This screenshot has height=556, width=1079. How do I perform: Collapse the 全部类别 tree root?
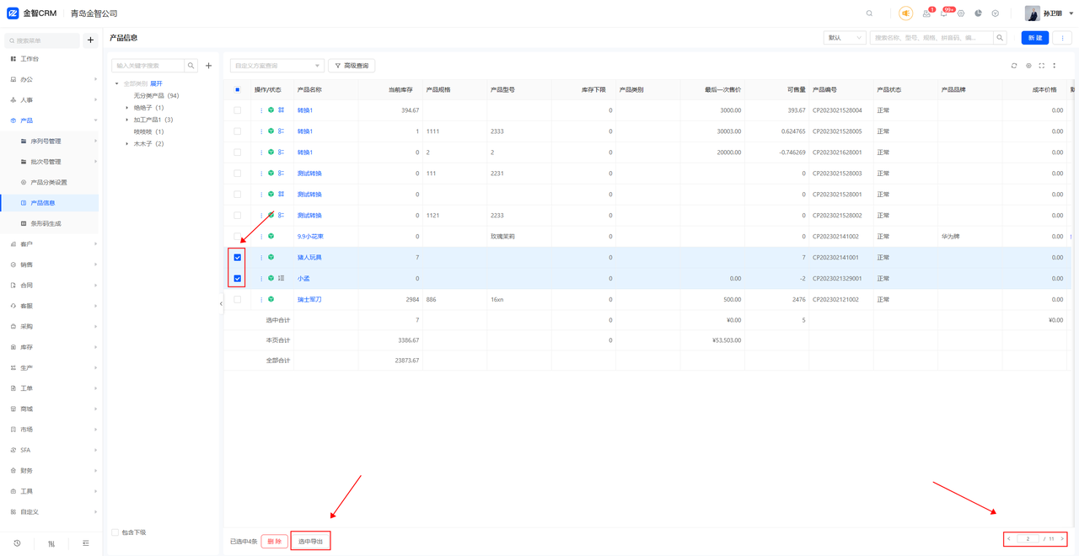[117, 83]
